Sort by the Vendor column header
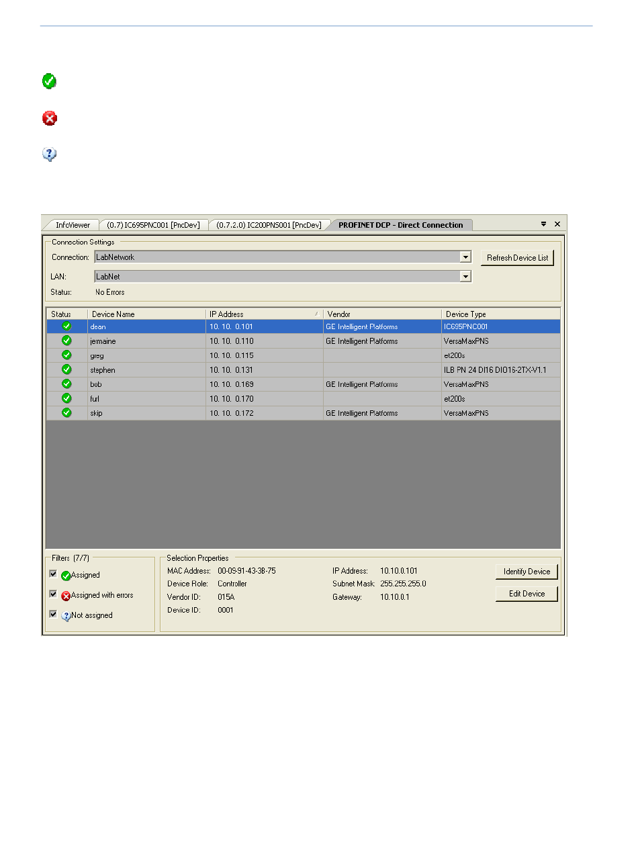Screen dimensions: 638x851 (x=382, y=314)
